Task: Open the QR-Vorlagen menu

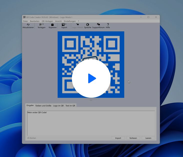Action: coord(47,21)
